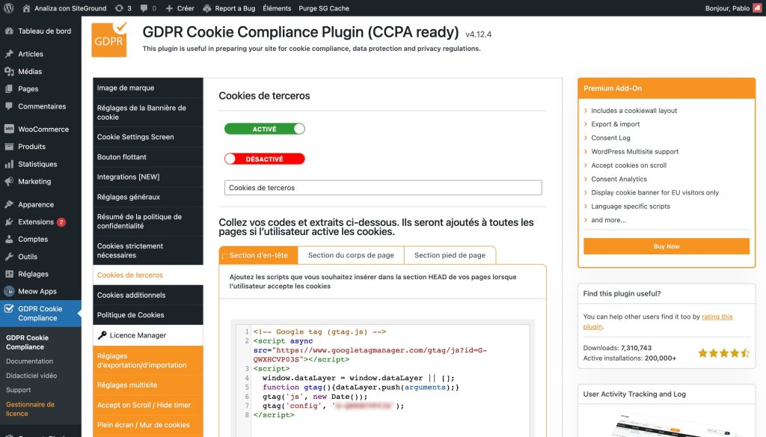Image resolution: width=766 pixels, height=437 pixels.
Task: Open Réglages multisite premium tab
Action: click(x=148, y=385)
